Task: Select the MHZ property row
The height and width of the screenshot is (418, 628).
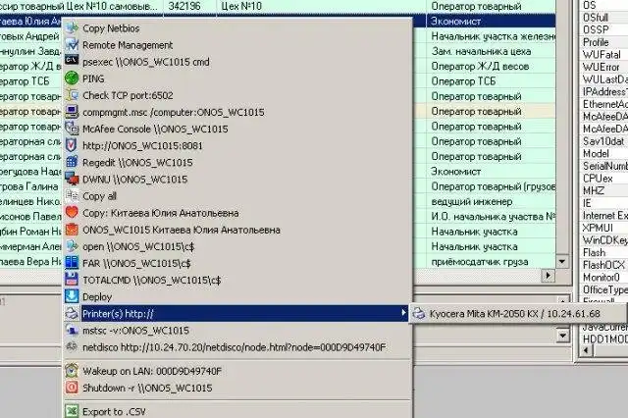Action: [603, 190]
